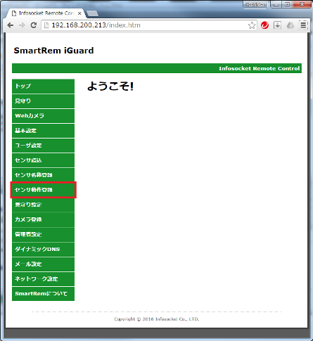Select ダイナミックDNS in the sidebar
Viewport: 313px width, 341px height.
43,249
